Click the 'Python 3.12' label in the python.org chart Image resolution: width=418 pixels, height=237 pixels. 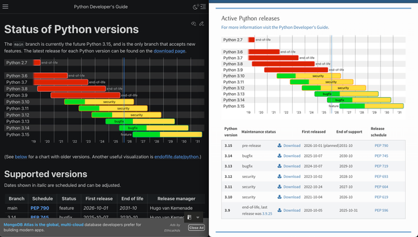234,88
